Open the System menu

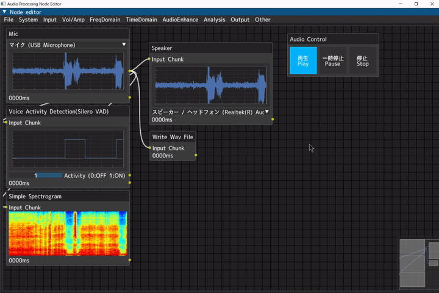tap(28, 20)
